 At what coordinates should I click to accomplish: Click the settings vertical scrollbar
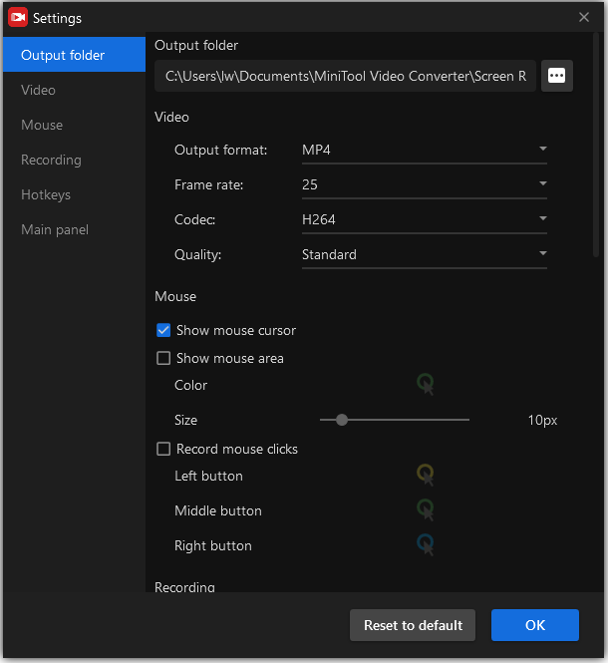coord(596,145)
